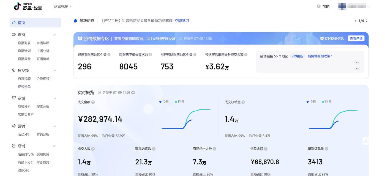Viewport: 385px width, 176px height.
Task: Toggle 今日 legend in 成交金额 chart
Action: (164, 102)
